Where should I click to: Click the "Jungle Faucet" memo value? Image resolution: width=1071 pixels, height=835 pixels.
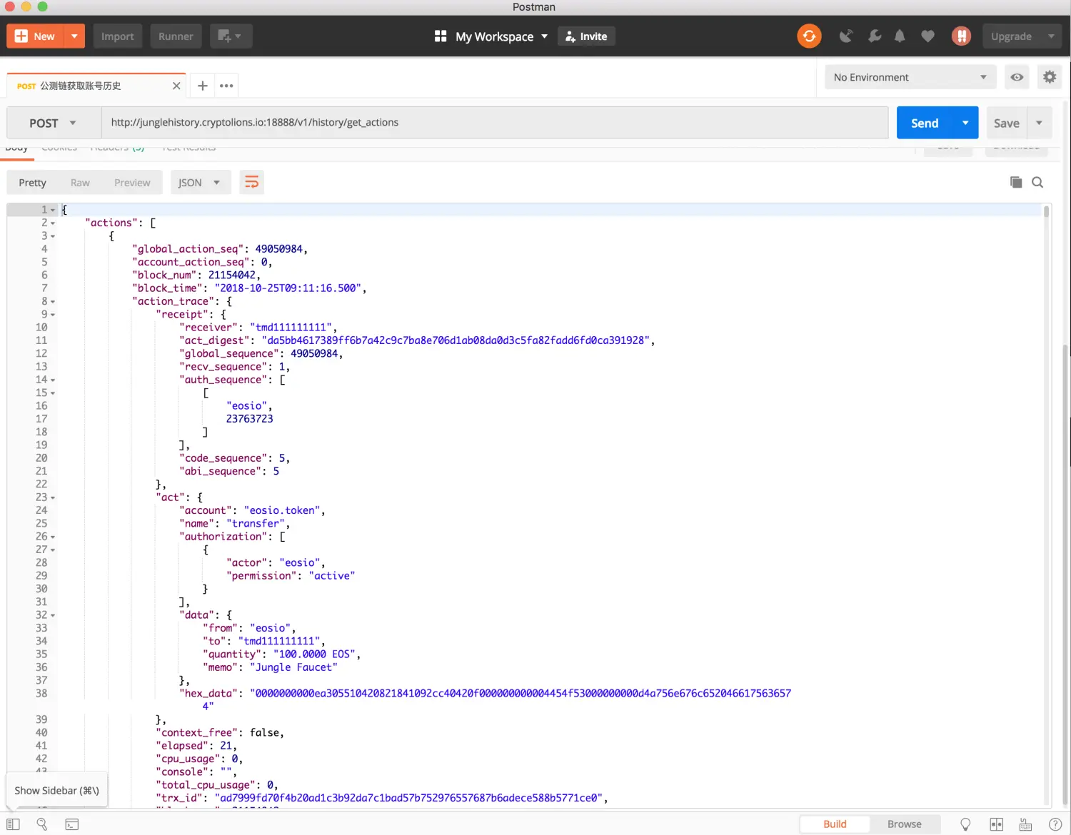coord(293,667)
